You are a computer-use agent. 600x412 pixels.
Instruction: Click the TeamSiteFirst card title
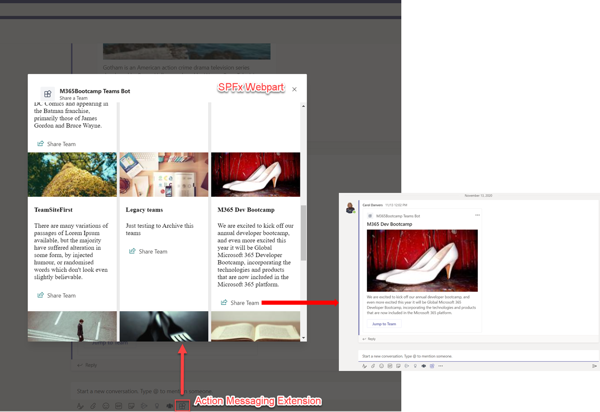point(53,210)
